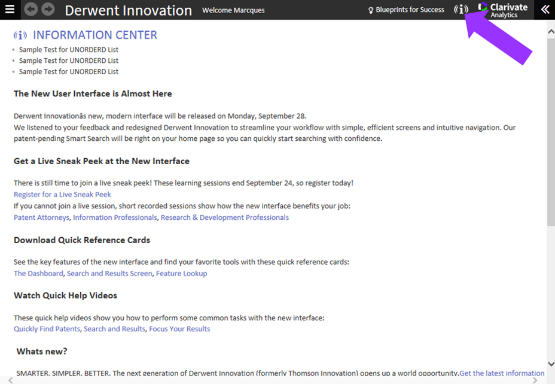Open the Information Professionals link
The image size is (555, 384).
coord(115,217)
